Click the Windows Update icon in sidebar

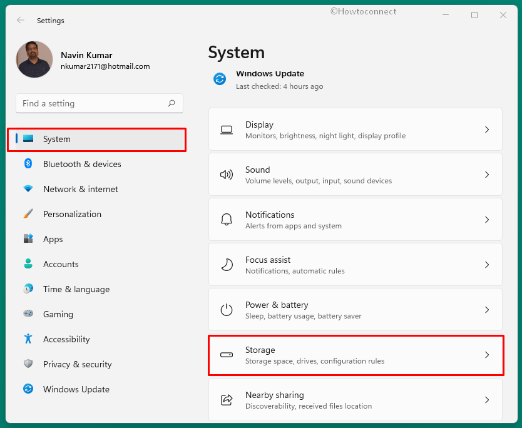28,389
